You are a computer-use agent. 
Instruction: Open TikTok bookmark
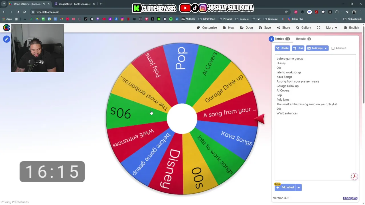[x=86, y=19]
